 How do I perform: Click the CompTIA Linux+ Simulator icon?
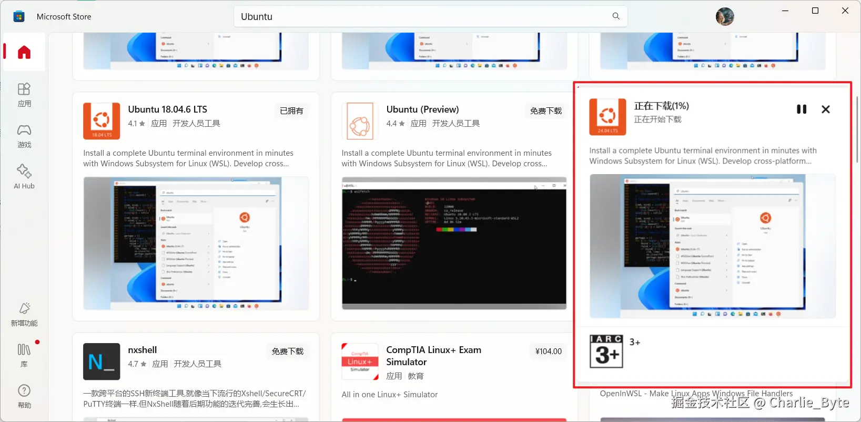(360, 361)
